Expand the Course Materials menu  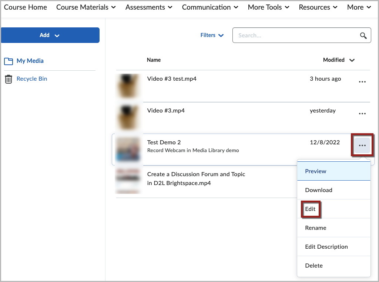point(86,7)
